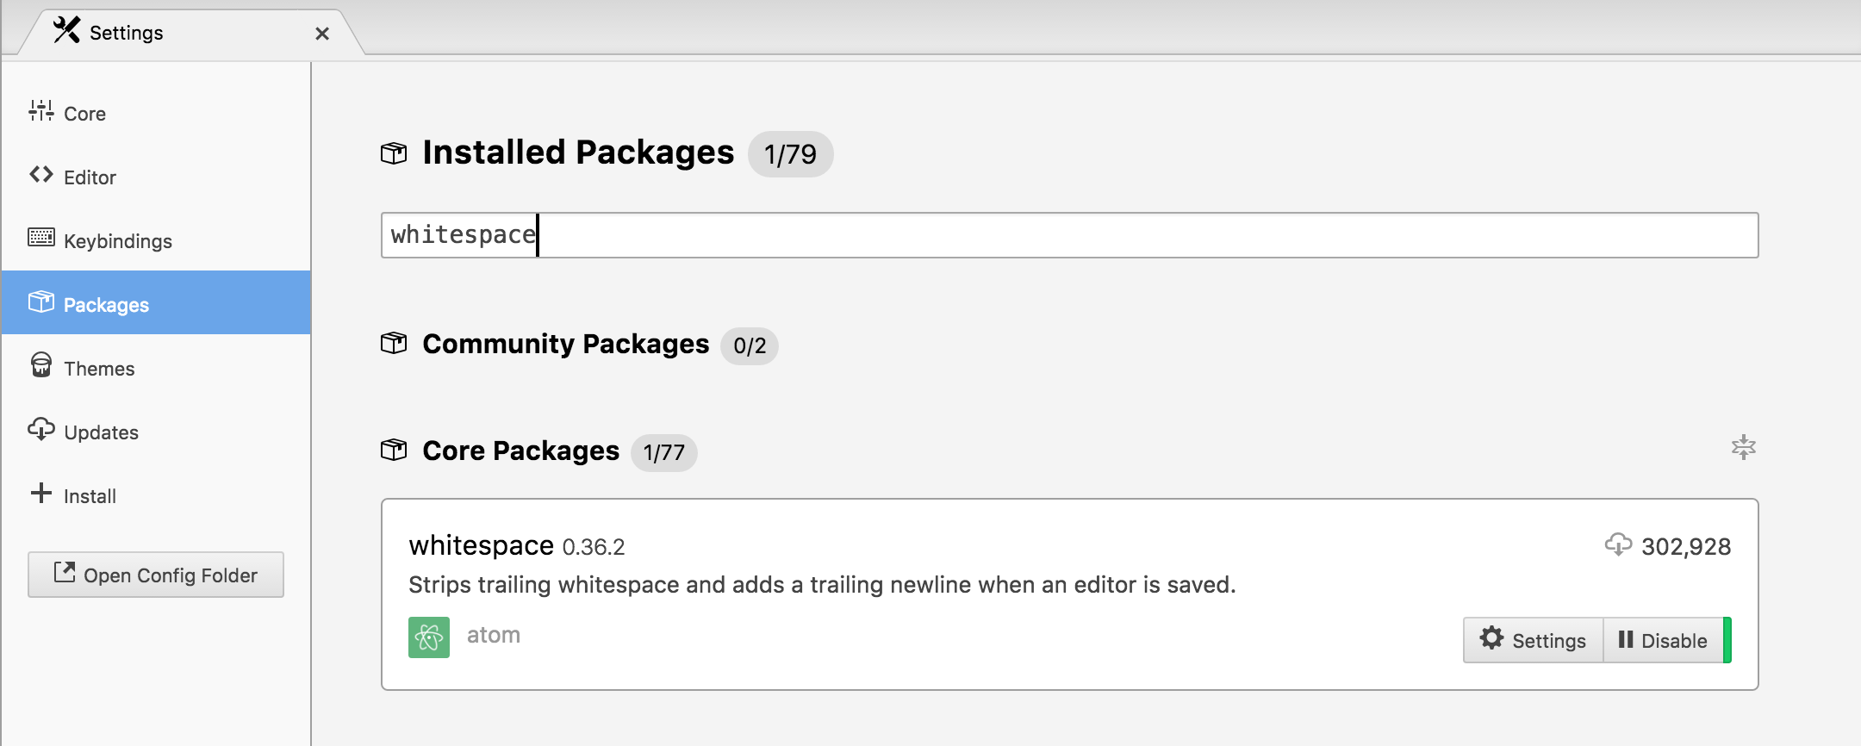Screen dimensions: 1861x746
Task: Go to the Keybindings panel
Action: (x=155, y=240)
